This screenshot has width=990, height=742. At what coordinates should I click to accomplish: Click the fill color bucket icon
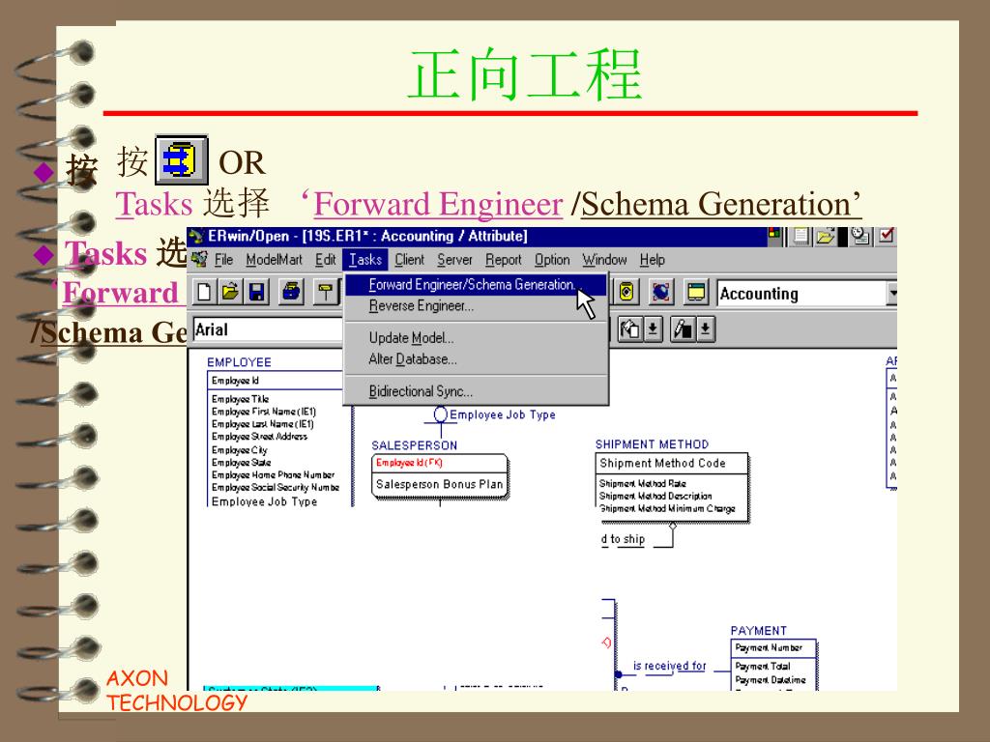click(630, 329)
